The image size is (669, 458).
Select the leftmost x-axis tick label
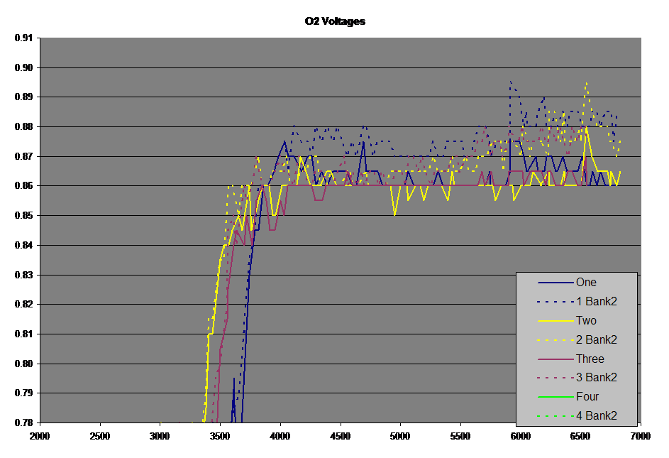(40, 435)
